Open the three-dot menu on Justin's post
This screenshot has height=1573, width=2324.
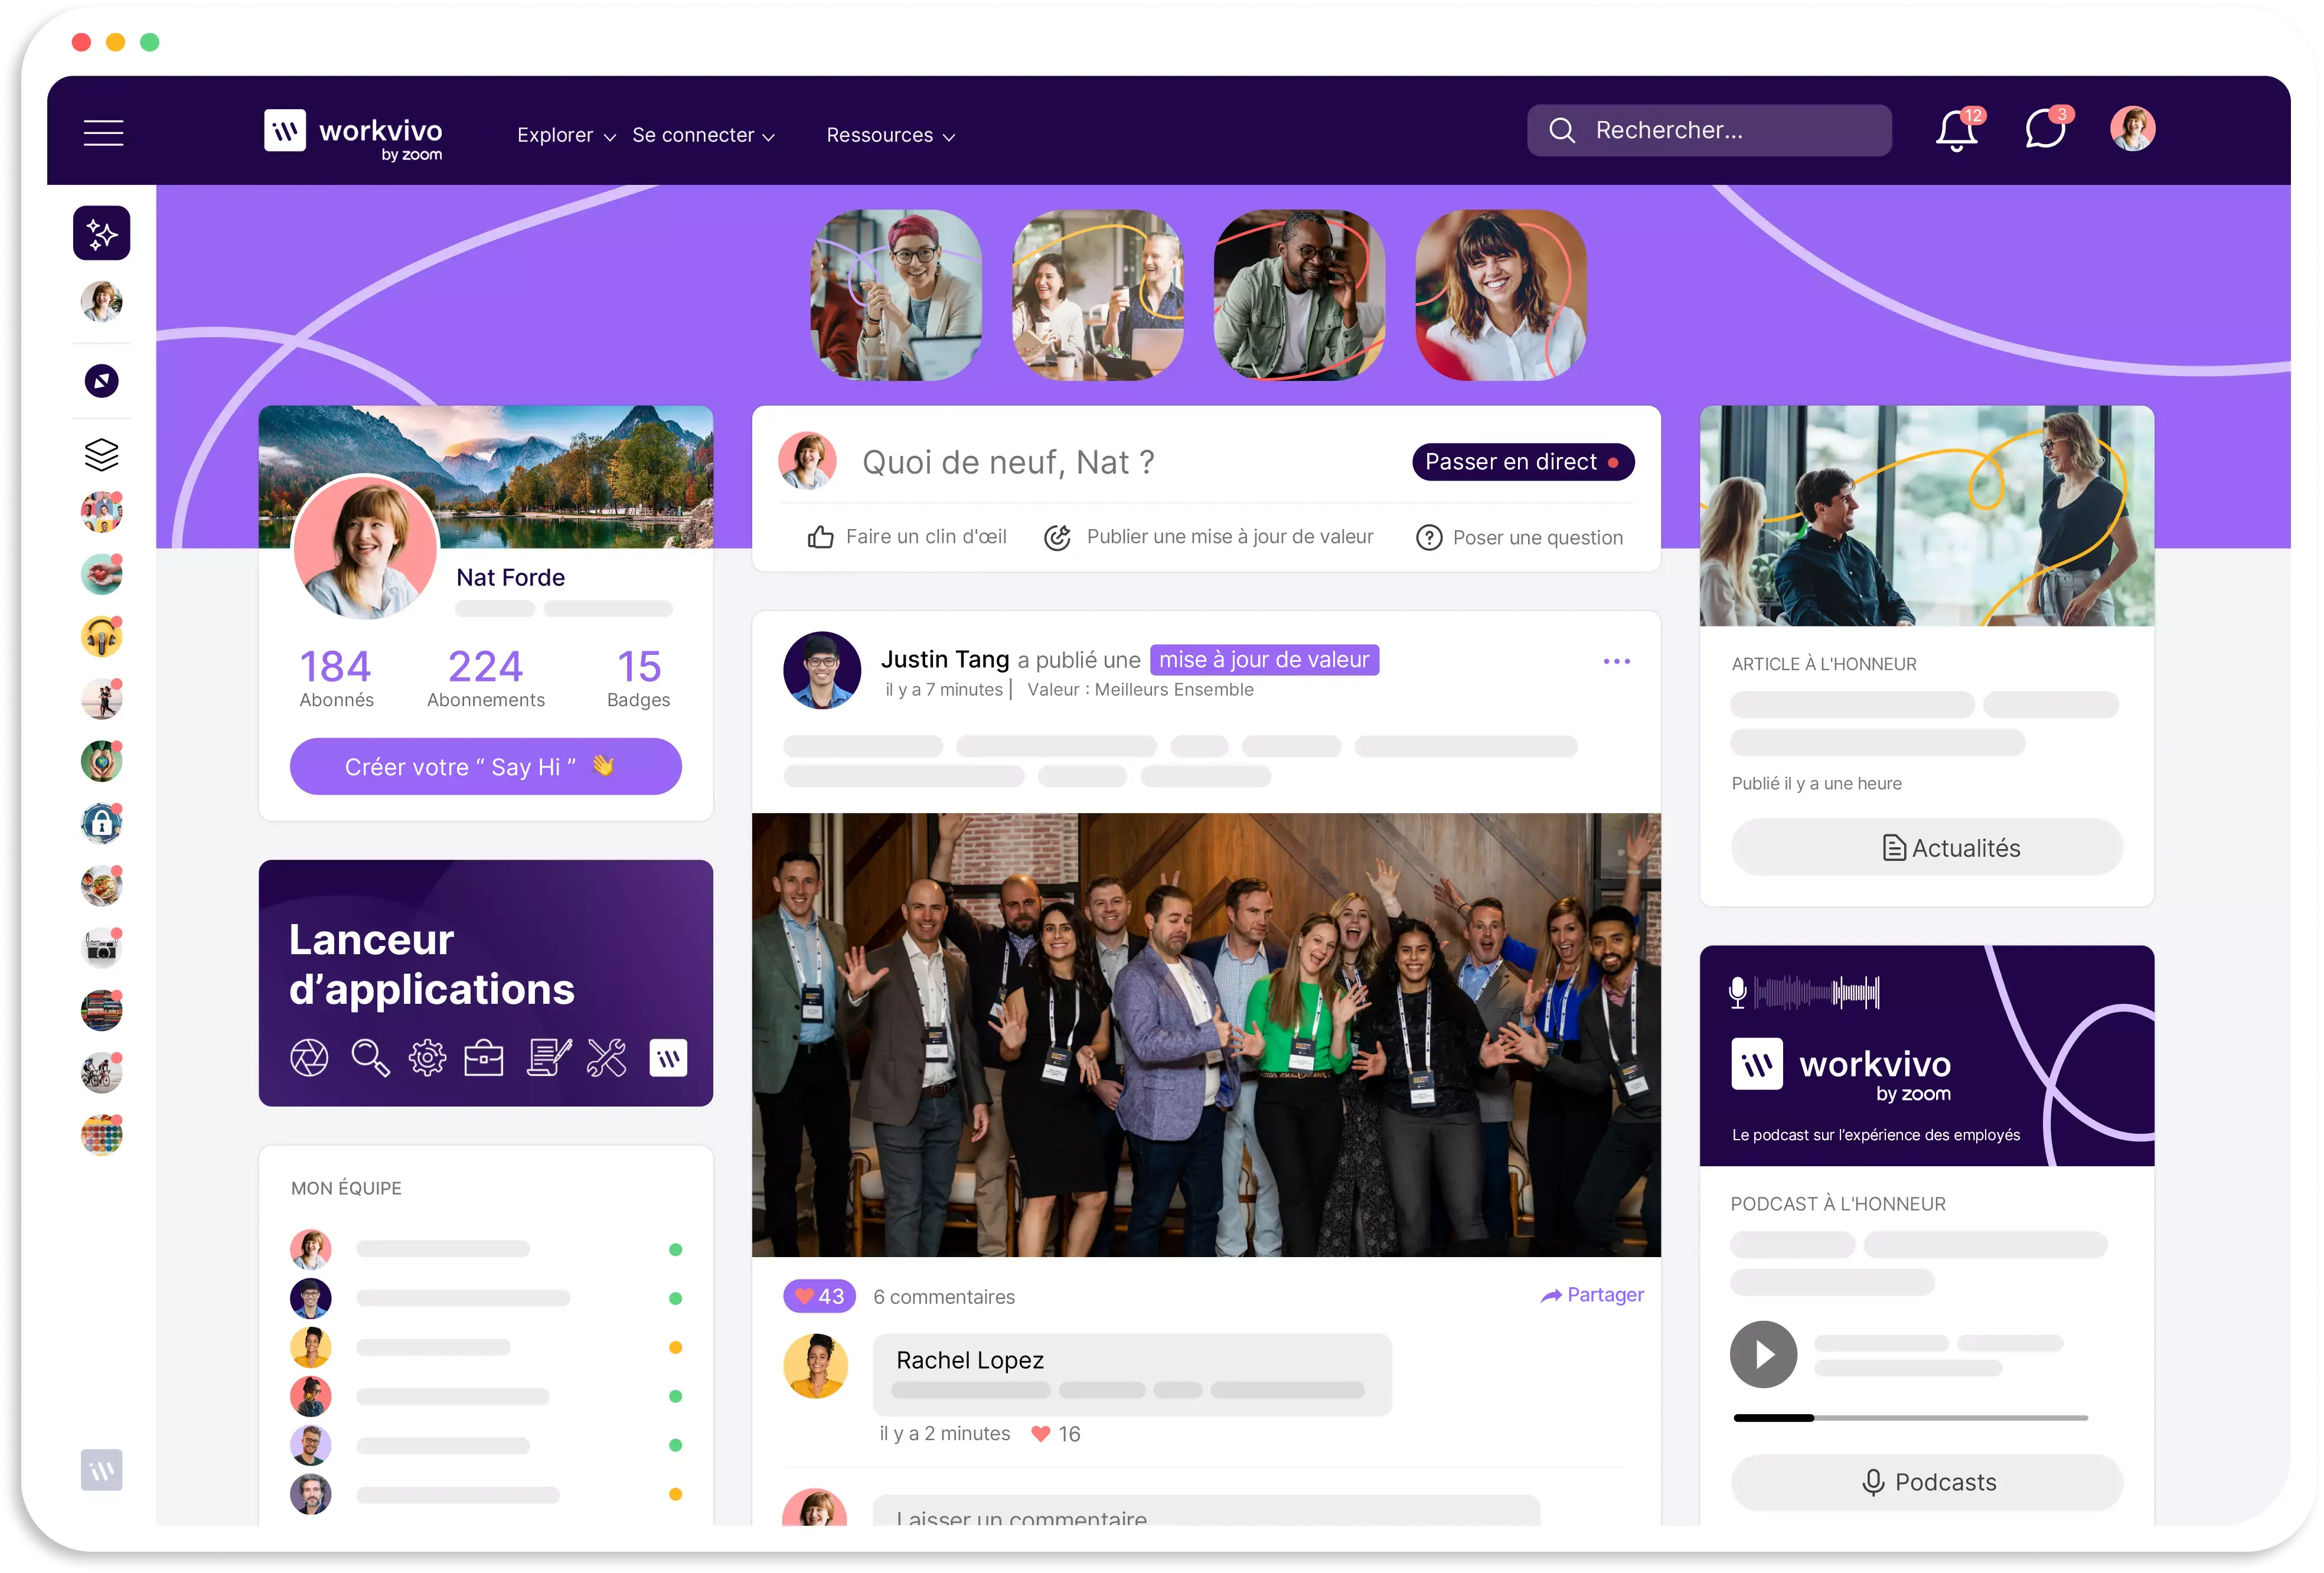coord(1616,662)
